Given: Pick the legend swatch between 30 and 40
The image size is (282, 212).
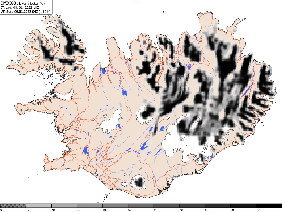Looking at the screenshot, I should [x=90, y=206].
